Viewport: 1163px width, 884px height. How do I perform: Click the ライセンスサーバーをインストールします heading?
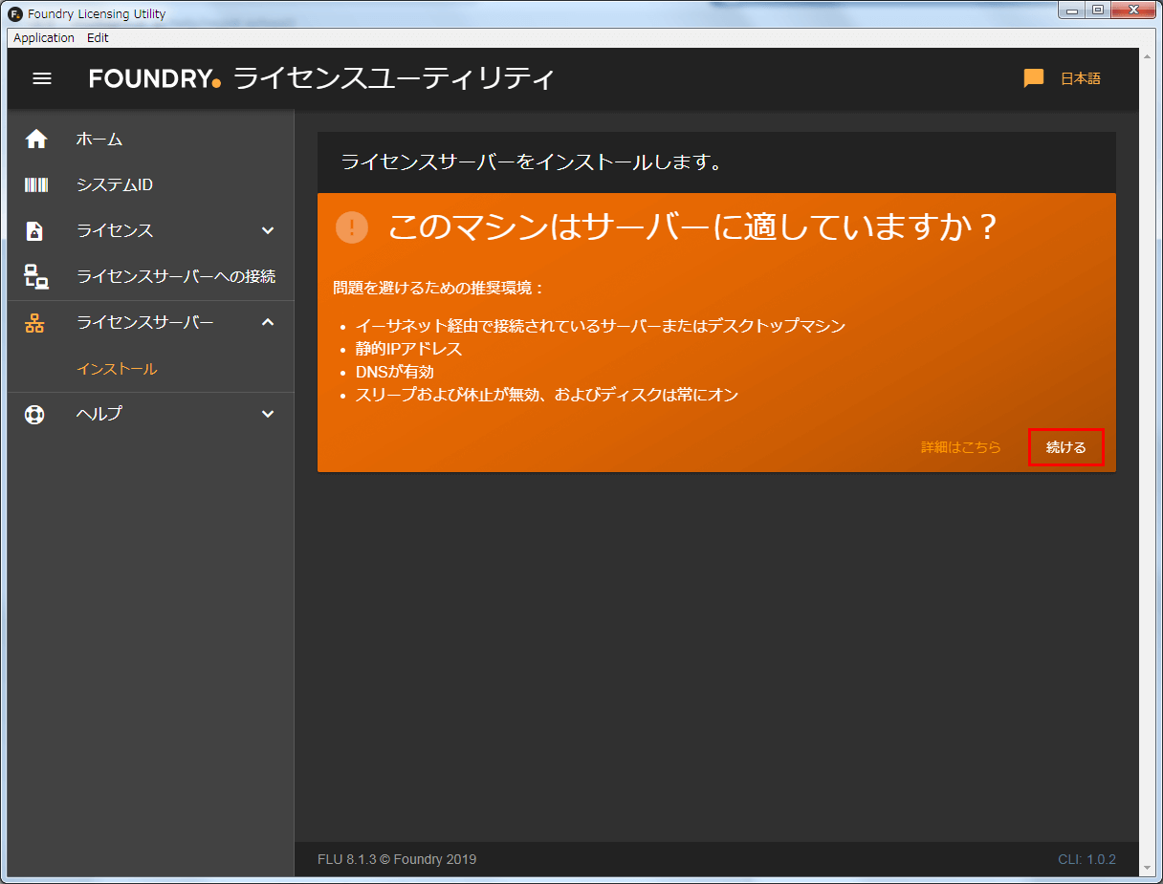532,162
